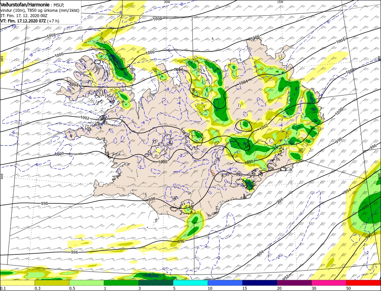Click the '-10' temperature contour label
Screen dimensions: 381x291
pos(14,26)
